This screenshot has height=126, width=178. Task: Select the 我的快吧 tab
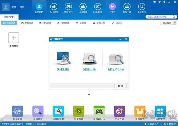coord(9,17)
